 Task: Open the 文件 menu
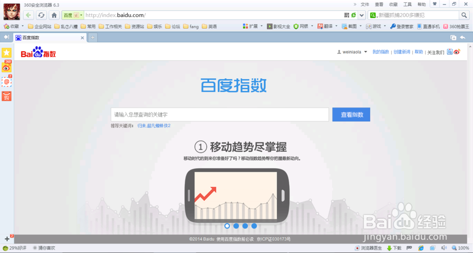coord(365,4)
